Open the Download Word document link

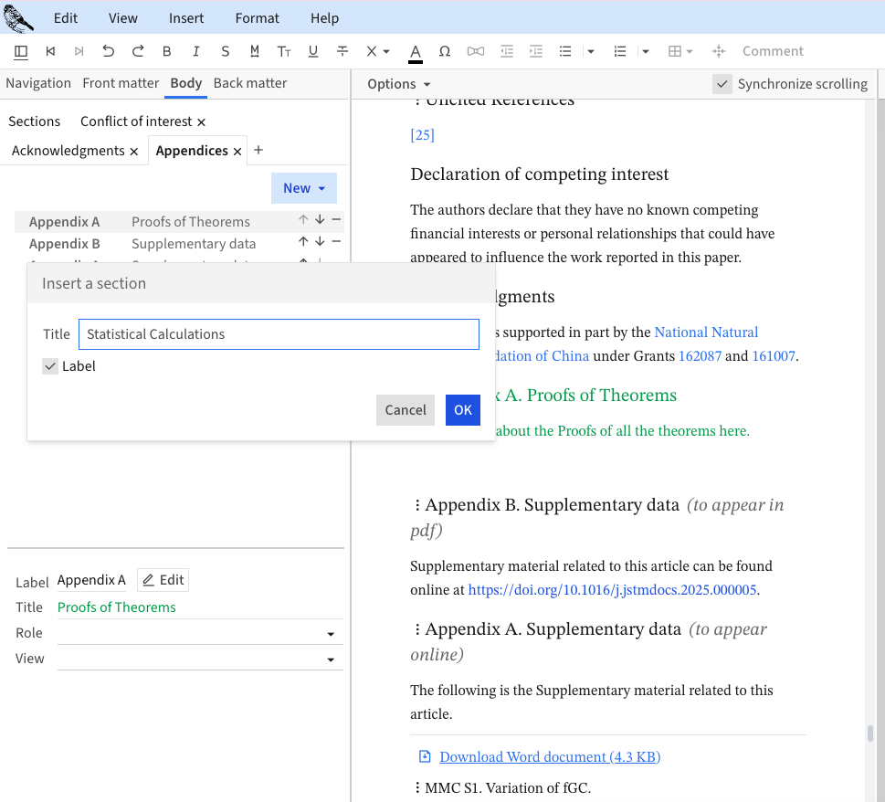(x=549, y=756)
